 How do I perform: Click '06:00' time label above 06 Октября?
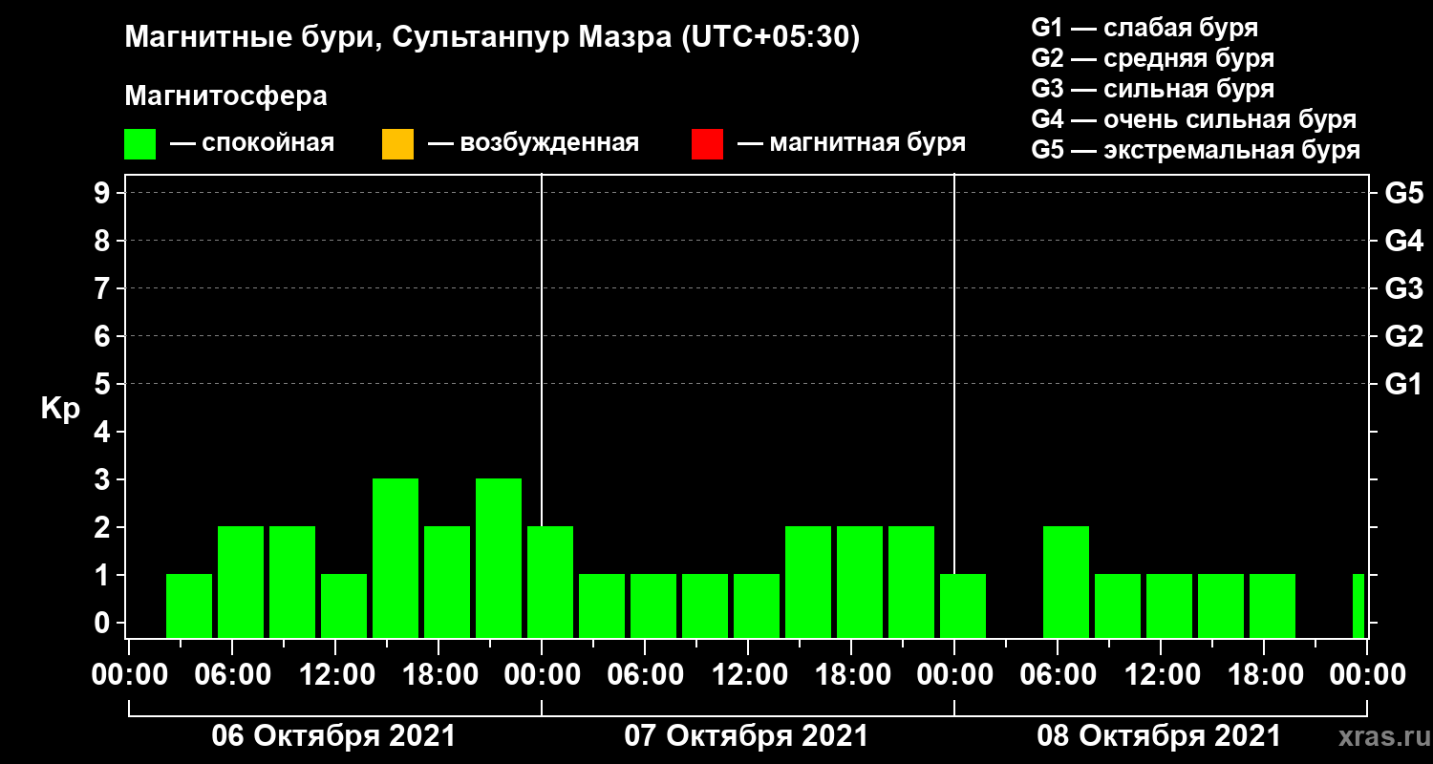[x=231, y=675]
